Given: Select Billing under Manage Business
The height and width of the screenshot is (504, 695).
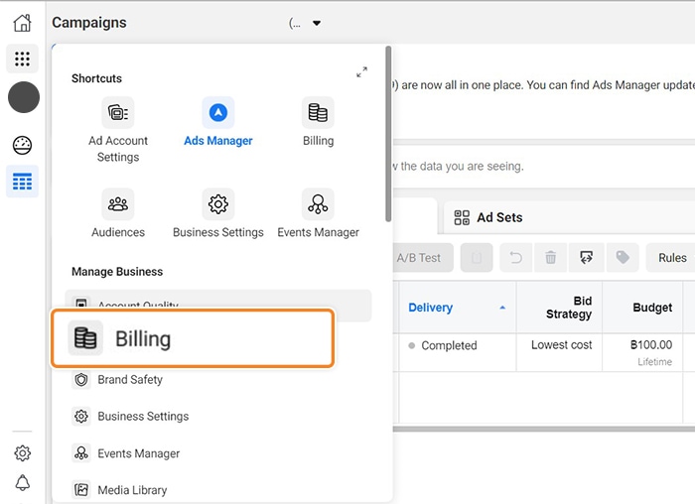Looking at the screenshot, I should coord(193,338).
